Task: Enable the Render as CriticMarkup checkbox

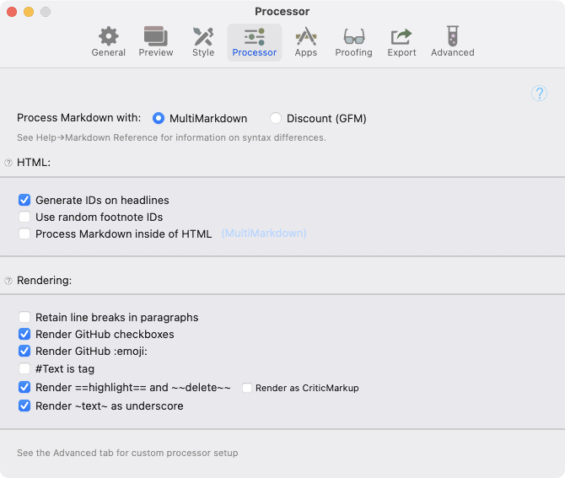Action: click(247, 388)
